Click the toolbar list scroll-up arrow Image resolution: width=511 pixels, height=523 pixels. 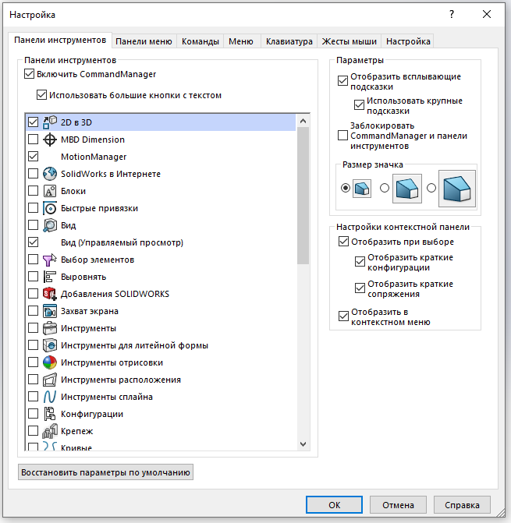303,121
